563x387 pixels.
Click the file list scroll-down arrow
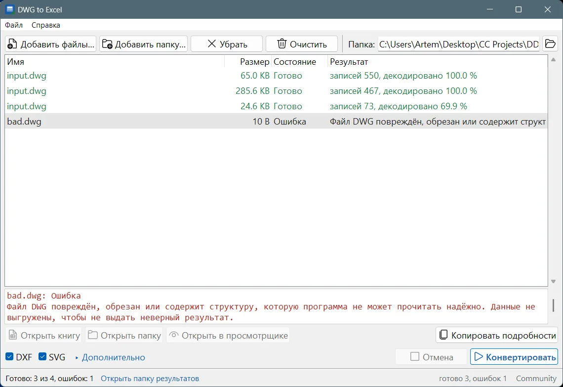[553, 281]
